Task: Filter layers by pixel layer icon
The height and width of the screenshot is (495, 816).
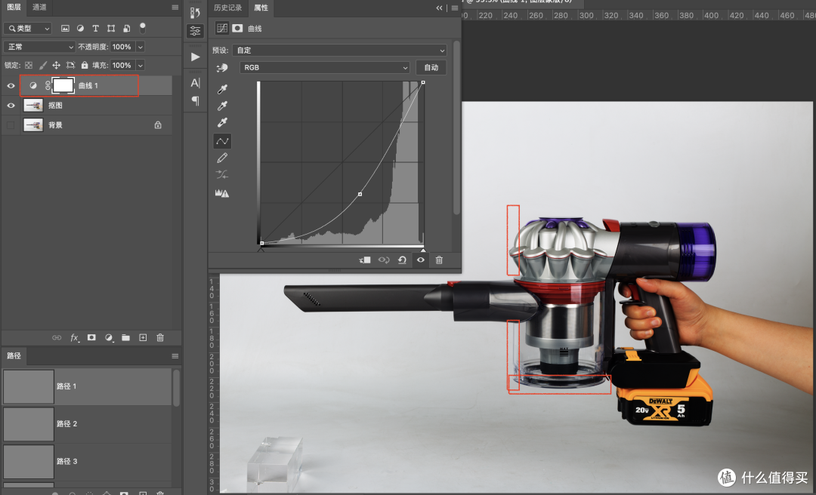Action: point(65,28)
